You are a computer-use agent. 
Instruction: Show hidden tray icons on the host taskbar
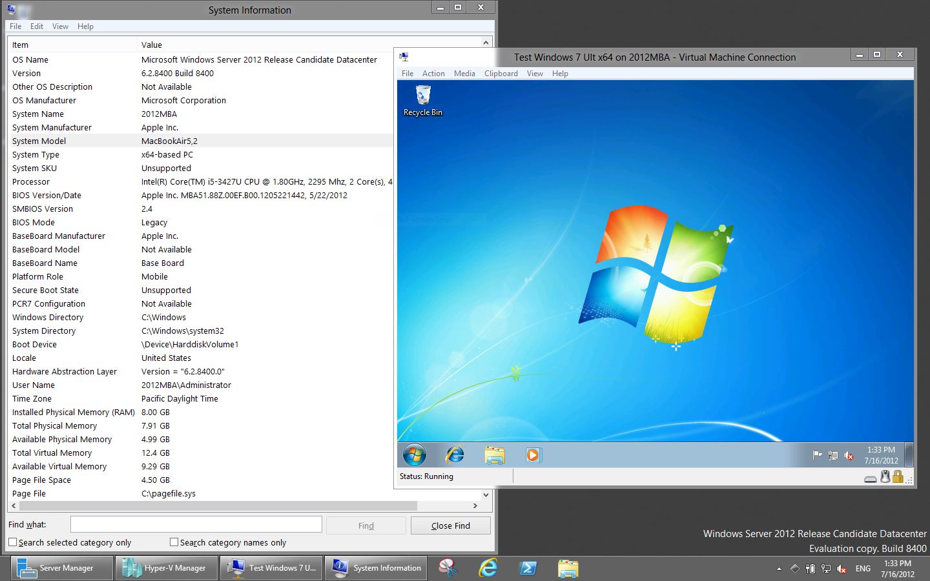(x=779, y=569)
